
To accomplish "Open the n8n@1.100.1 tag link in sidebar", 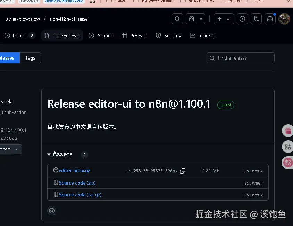I will click(13, 130).
